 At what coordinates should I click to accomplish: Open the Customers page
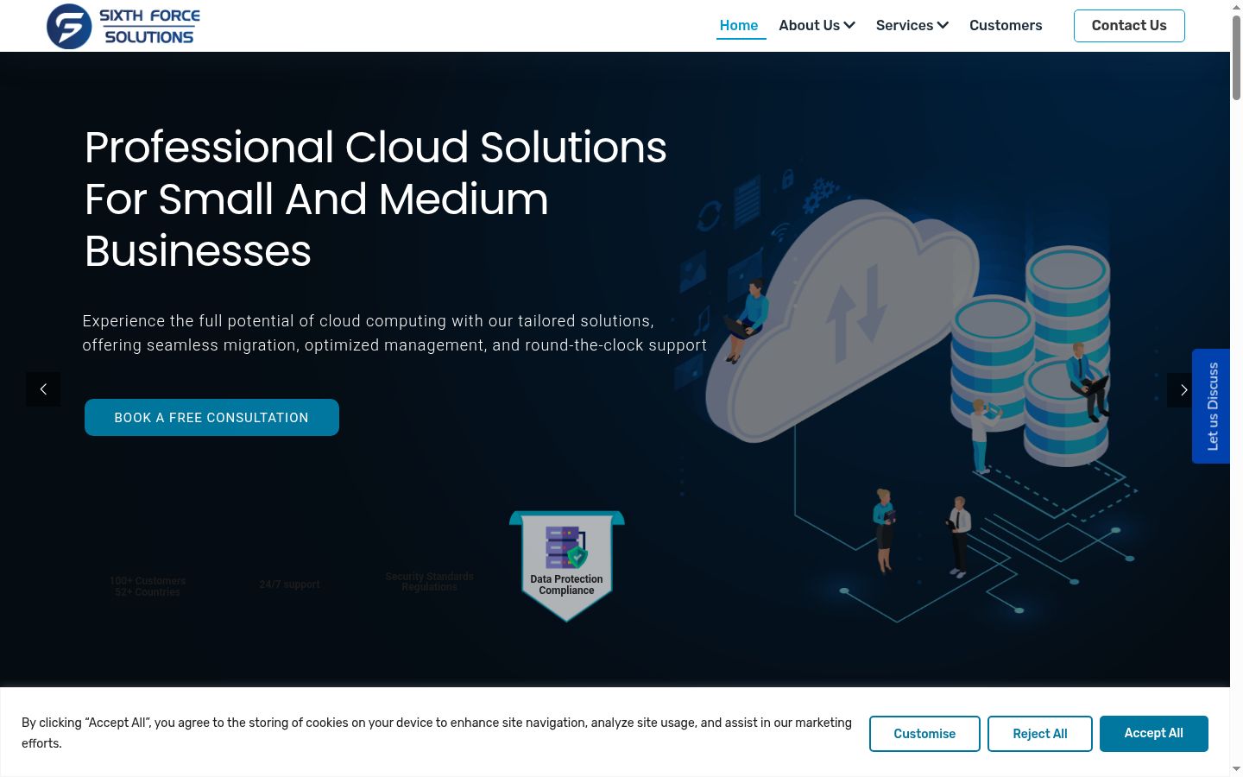1006,25
